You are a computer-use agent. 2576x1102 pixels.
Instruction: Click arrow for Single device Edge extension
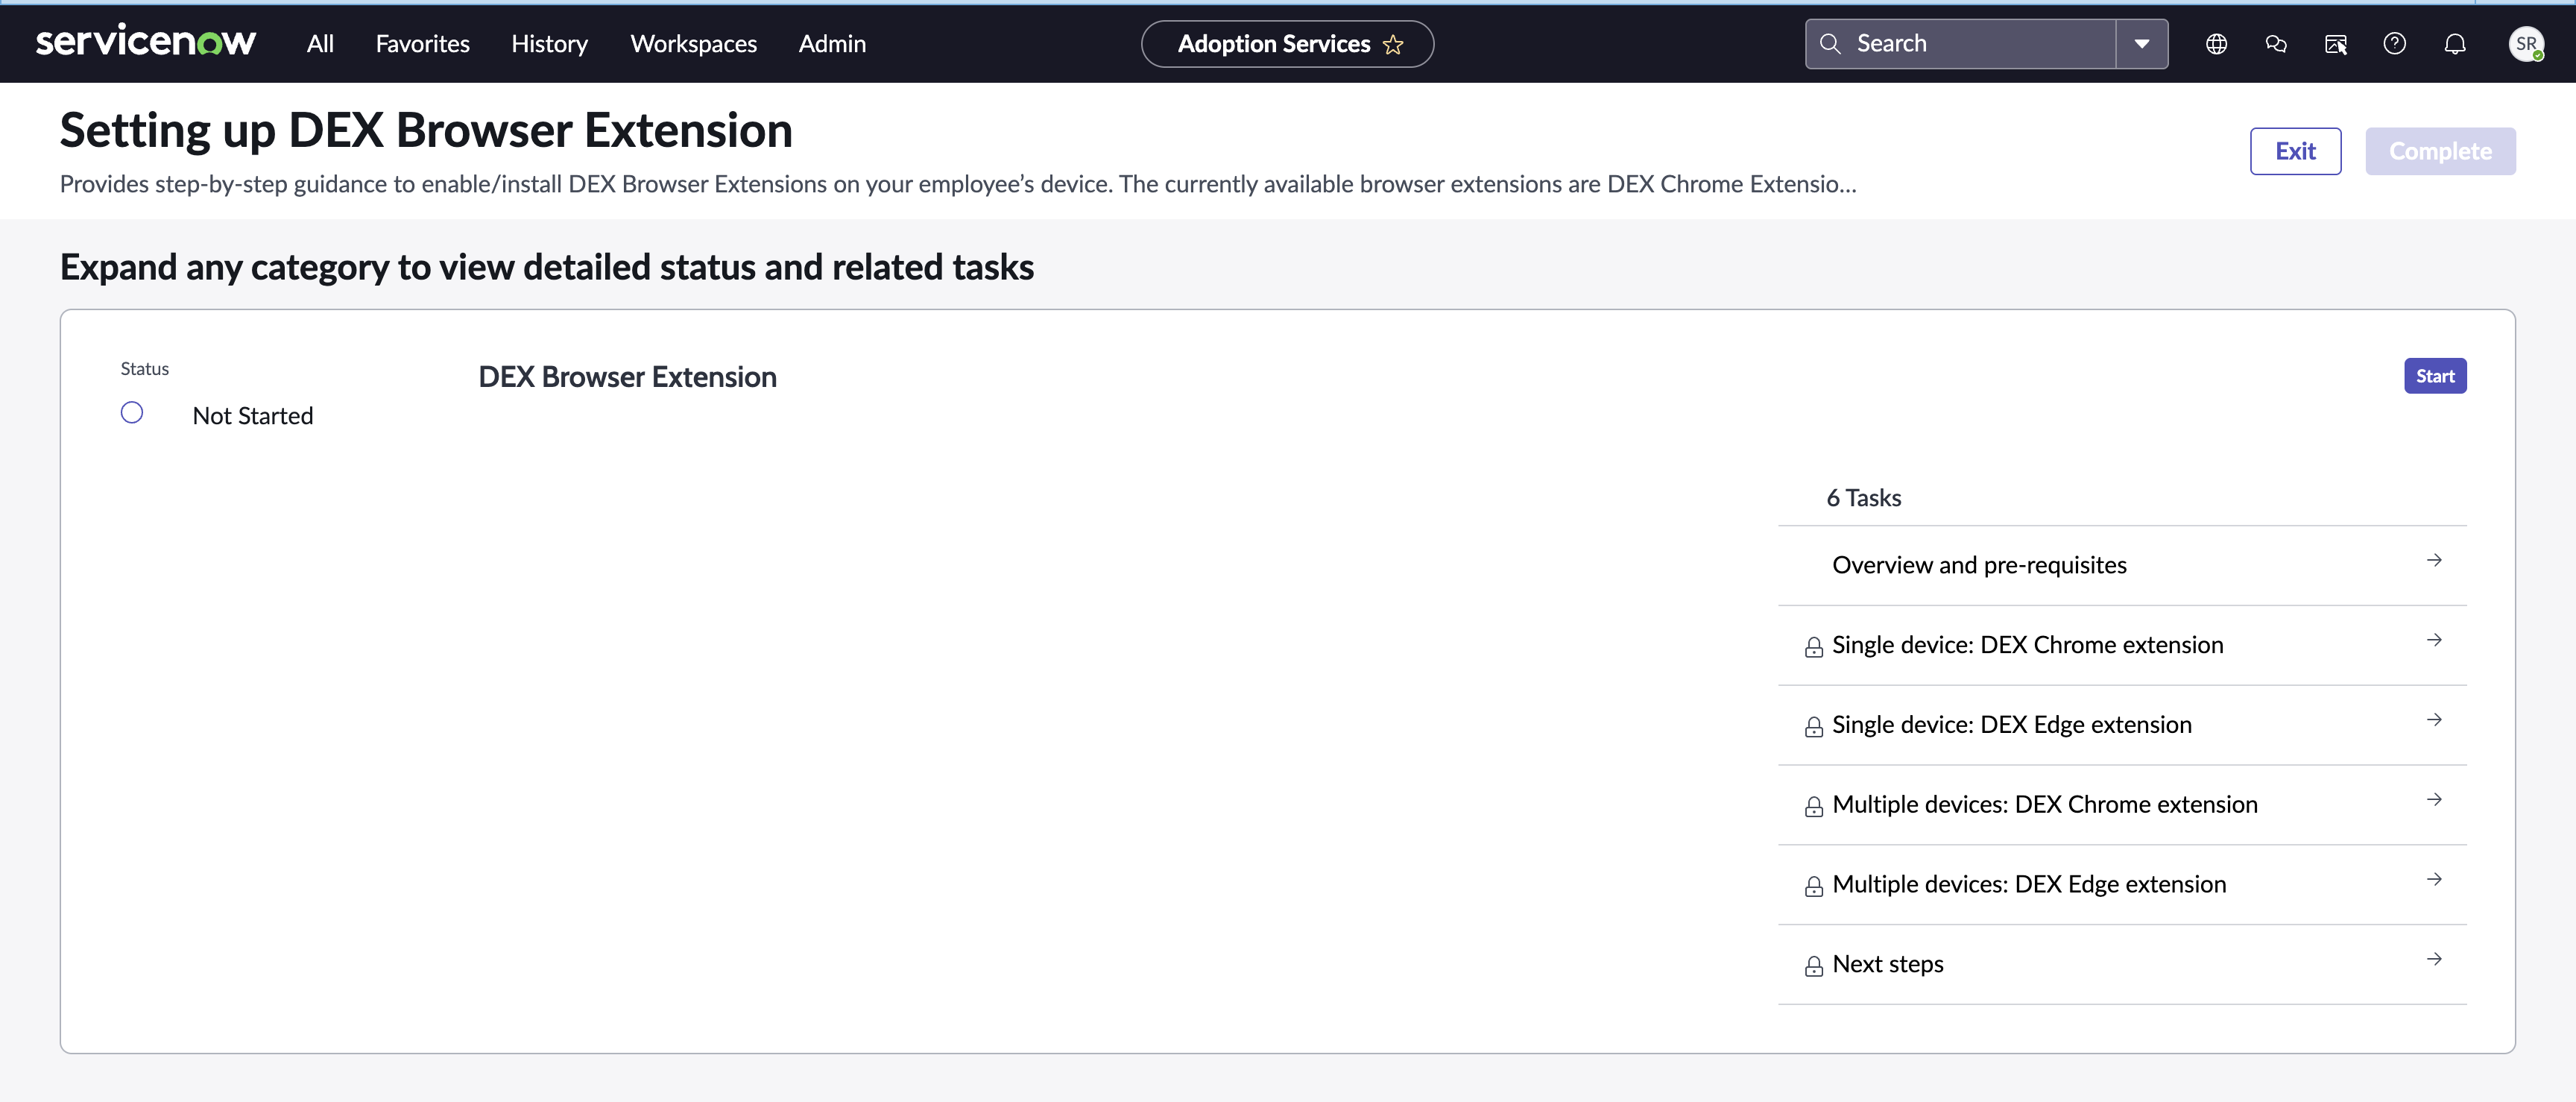[x=2434, y=720]
